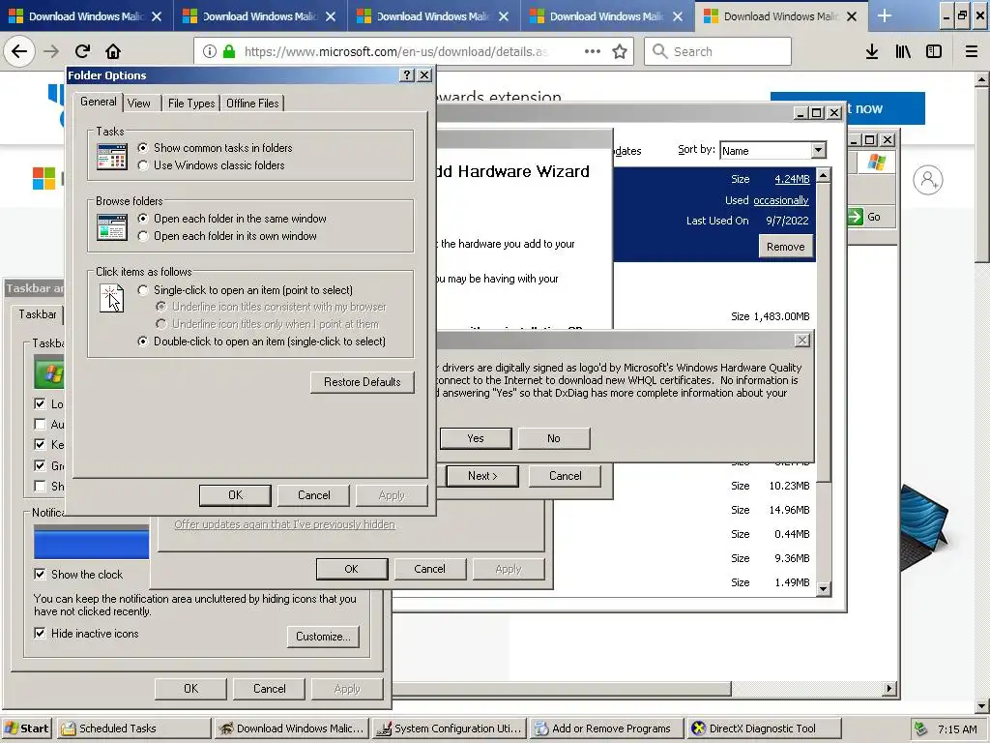Toggle the Au... checkbox in Taskbar properties
The height and width of the screenshot is (743, 990).
40,424
